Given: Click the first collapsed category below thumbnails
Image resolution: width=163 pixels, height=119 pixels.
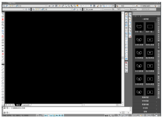Looking at the screenshot, I should (145, 97).
